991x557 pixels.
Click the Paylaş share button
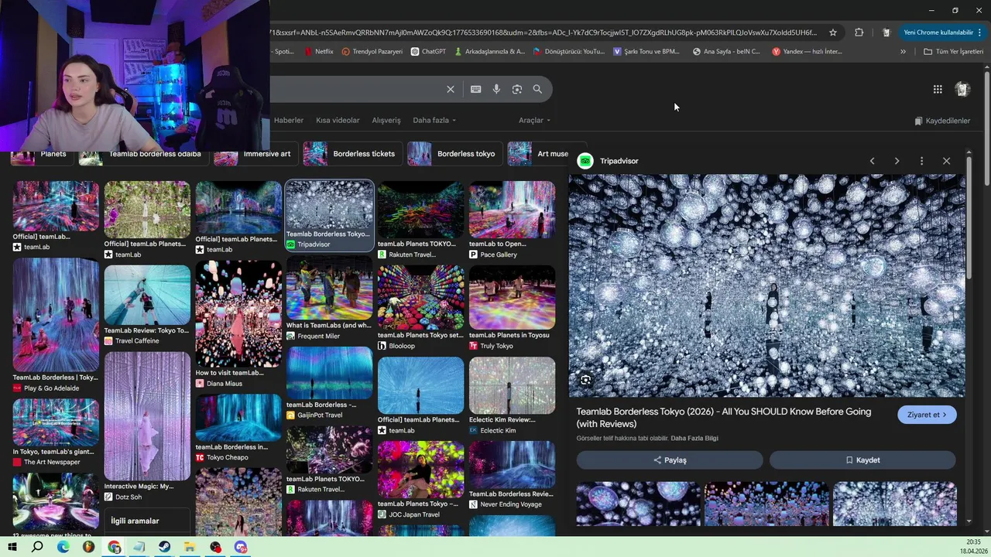(x=670, y=460)
